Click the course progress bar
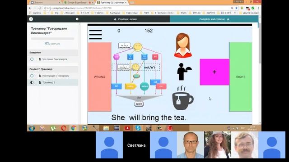The width and height of the screenshot is (289, 162). [52, 39]
